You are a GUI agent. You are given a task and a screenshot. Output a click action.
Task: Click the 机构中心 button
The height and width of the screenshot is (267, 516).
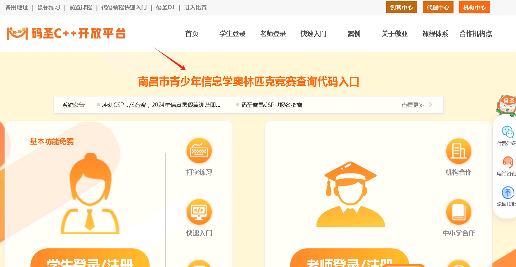[x=474, y=7]
